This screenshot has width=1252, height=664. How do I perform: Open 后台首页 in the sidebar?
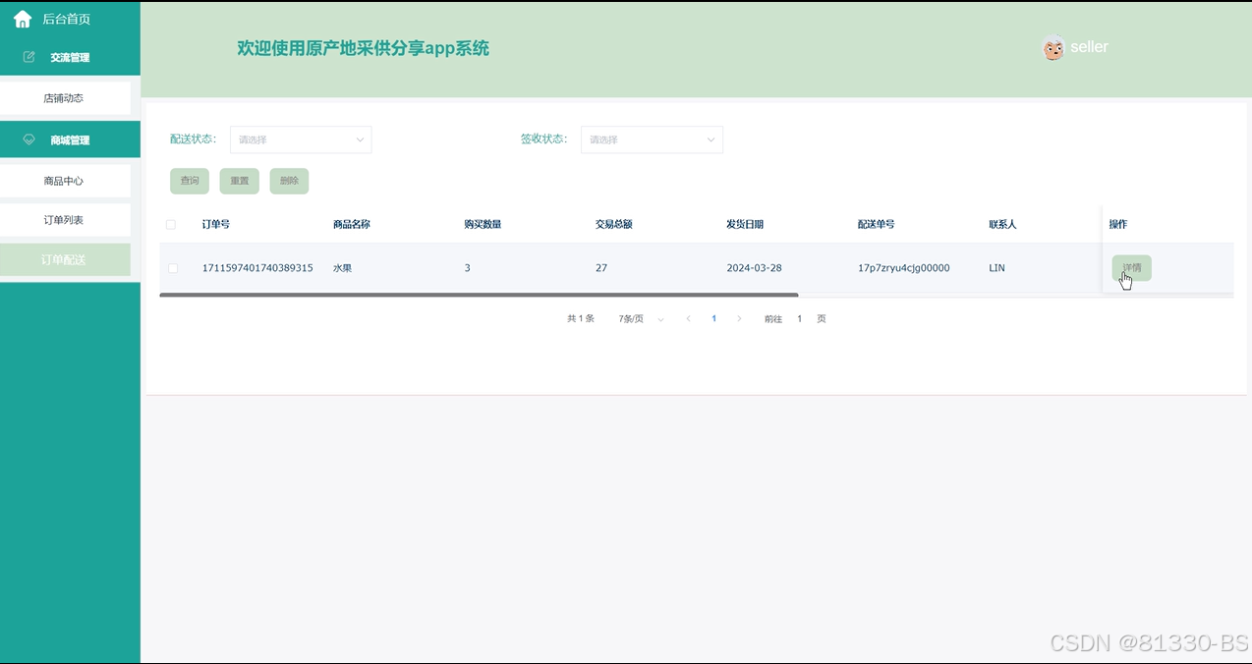[x=67, y=19]
